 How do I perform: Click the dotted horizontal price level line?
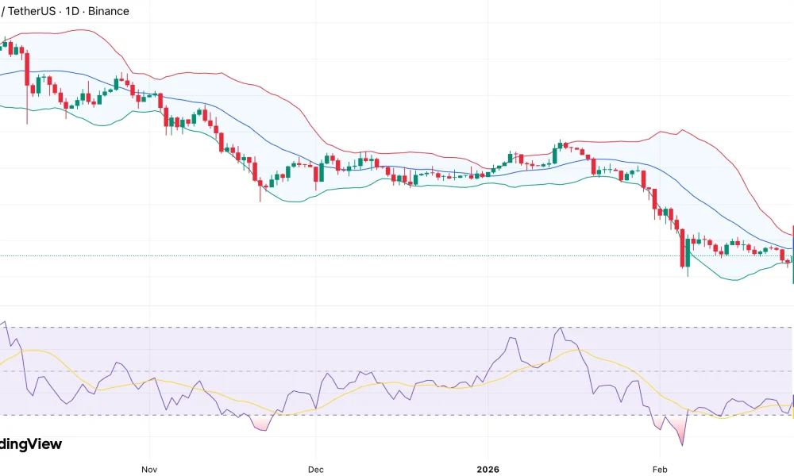click(x=238, y=255)
